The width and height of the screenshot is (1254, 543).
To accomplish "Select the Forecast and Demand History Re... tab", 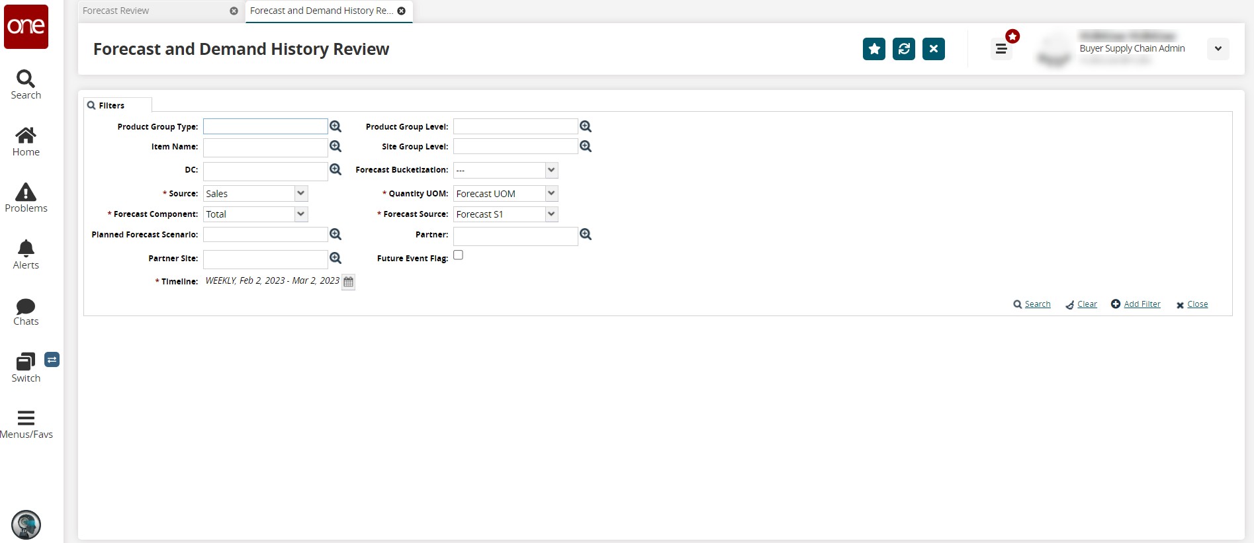I will [322, 11].
